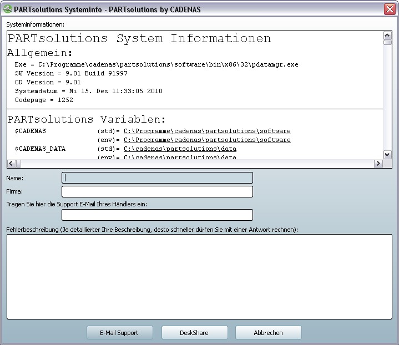Open the $CADENAS_DATA (std) data path link

180,149
